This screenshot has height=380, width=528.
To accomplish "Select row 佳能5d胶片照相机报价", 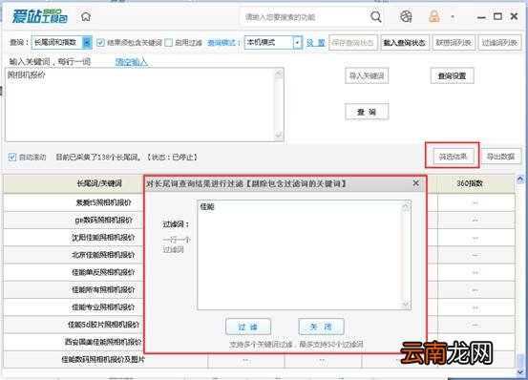I will click(x=103, y=325).
